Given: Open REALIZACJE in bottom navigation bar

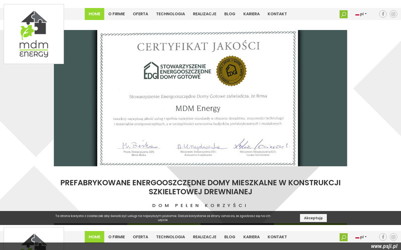Looking at the screenshot, I should (x=205, y=236).
